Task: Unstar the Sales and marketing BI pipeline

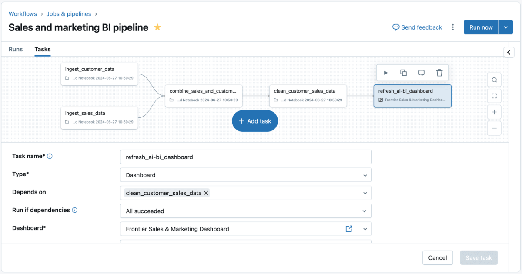Action: [157, 27]
